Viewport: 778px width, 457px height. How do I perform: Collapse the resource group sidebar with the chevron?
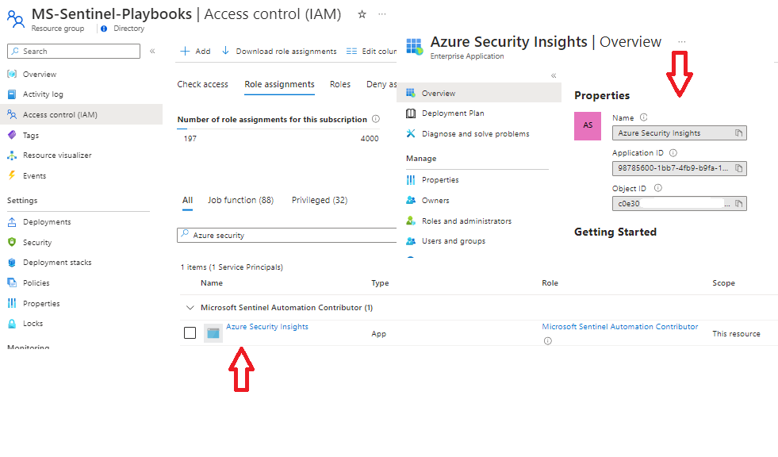(152, 51)
